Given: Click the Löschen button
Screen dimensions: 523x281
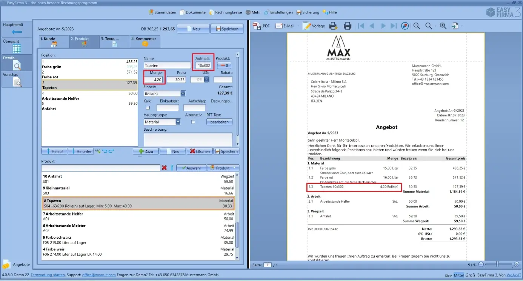Looking at the screenshot, I should click(x=200, y=151).
